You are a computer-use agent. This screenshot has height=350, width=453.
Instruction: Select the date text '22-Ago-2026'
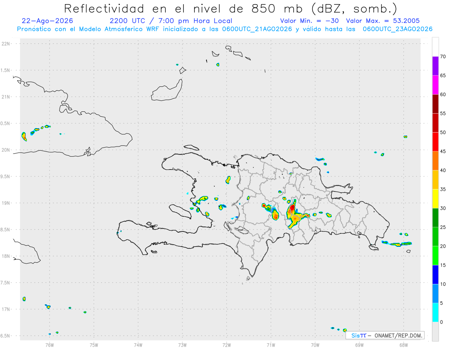pos(48,21)
